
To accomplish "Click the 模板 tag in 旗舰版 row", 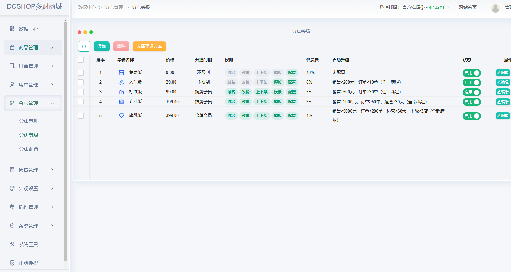I will pos(278,116).
